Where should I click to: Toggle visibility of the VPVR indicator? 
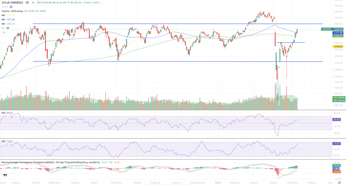(x=11, y=7)
